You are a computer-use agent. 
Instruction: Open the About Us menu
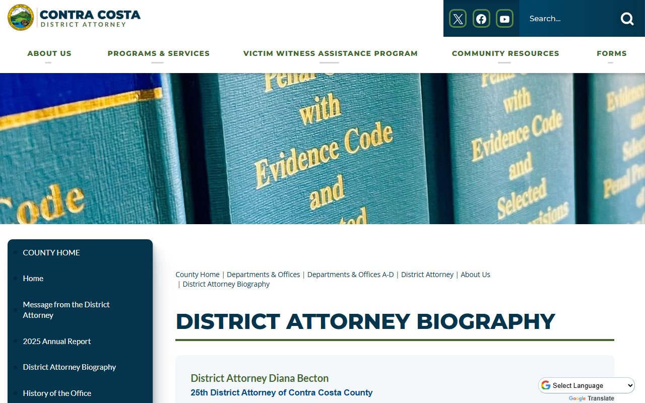(x=49, y=53)
